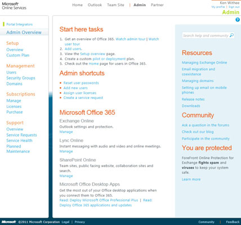Open Legal link in footer

pyautogui.click(x=65, y=222)
